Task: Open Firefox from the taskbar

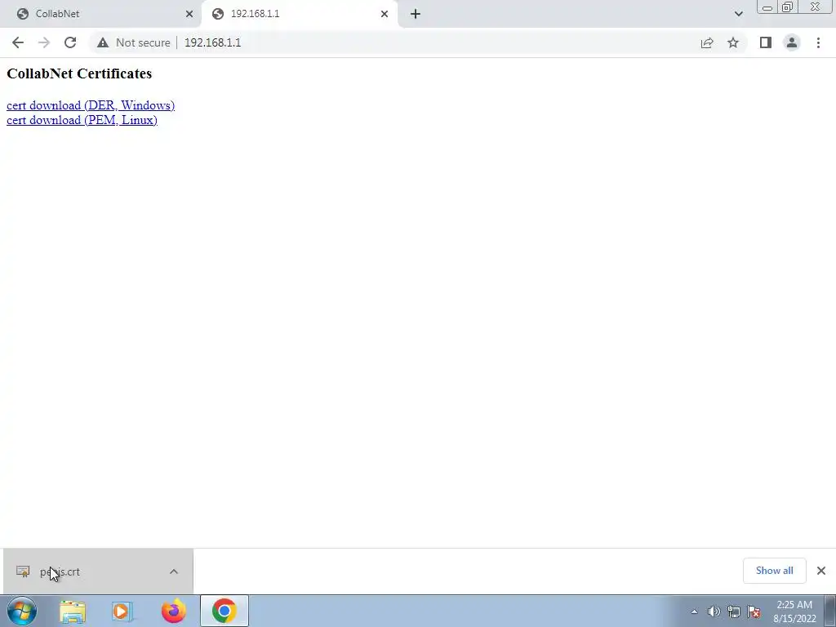Action: [x=174, y=611]
